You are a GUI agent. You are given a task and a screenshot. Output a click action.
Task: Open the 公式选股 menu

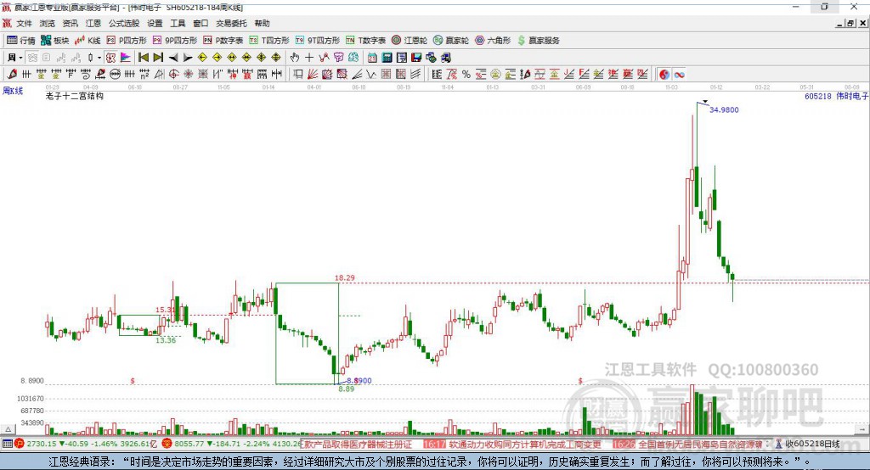[x=124, y=23]
